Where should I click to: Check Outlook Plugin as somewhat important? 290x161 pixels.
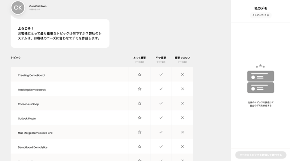click(161, 118)
